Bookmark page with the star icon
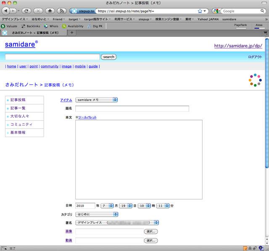 (200, 11)
